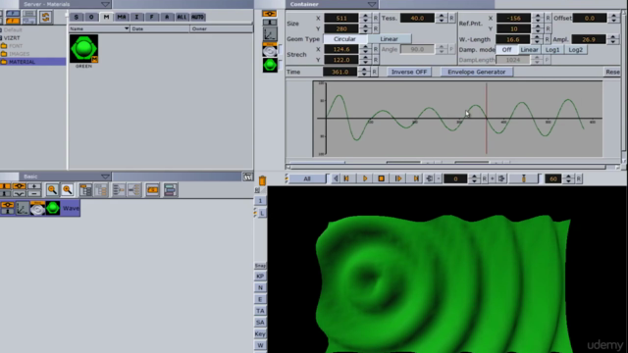Open the Server - Materials dropdown

[x=105, y=4]
